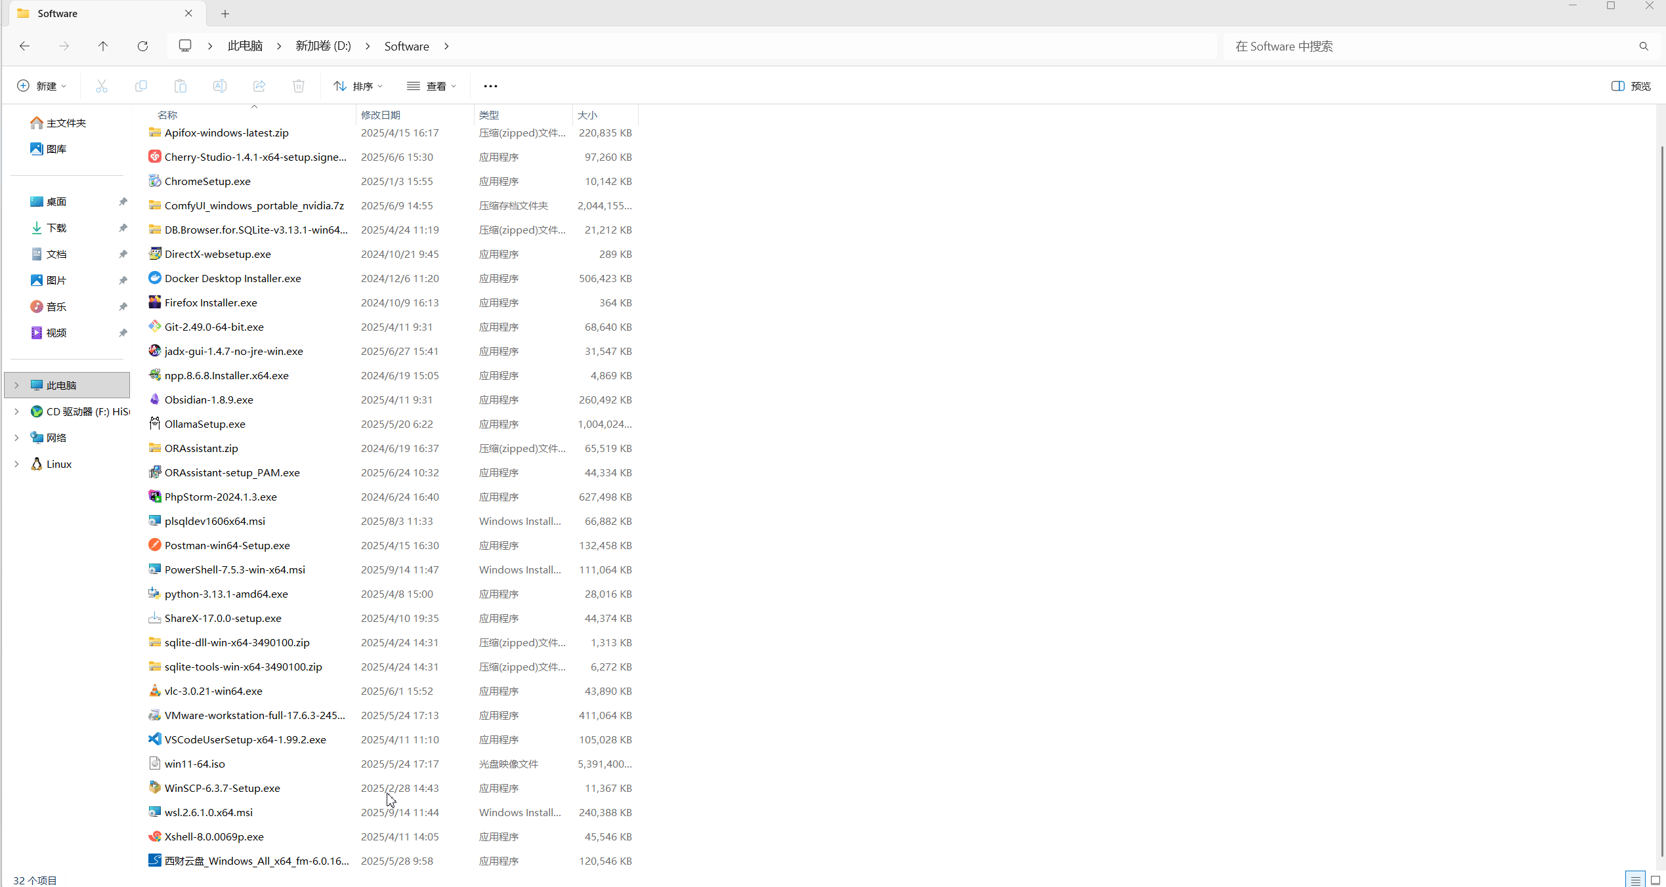1666x887 pixels.
Task: Click the Postman-win64-Setup file icon
Action: (155, 545)
